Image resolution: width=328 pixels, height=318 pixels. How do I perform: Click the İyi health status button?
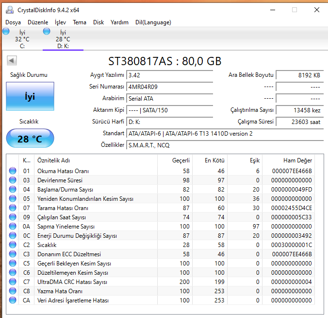(30, 96)
